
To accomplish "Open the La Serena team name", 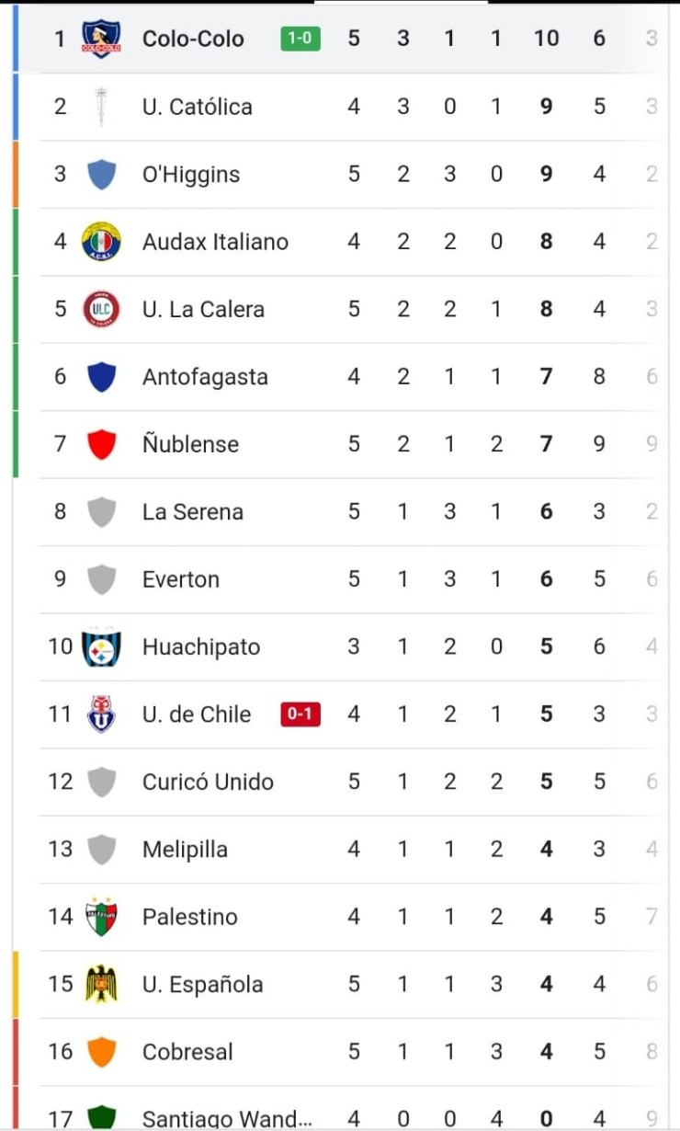I will click(x=192, y=512).
